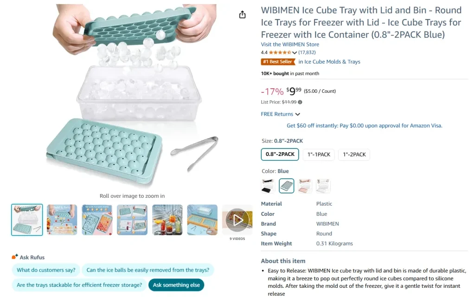Select the black color swatch
This screenshot has height=298, width=475.
click(268, 186)
